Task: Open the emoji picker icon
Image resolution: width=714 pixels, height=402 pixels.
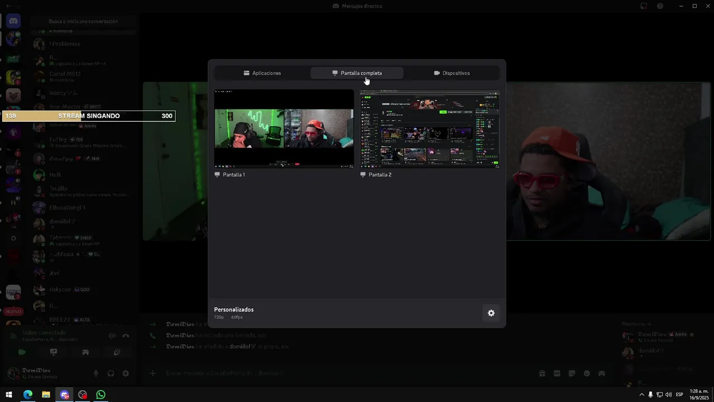Action: pyautogui.click(x=587, y=373)
